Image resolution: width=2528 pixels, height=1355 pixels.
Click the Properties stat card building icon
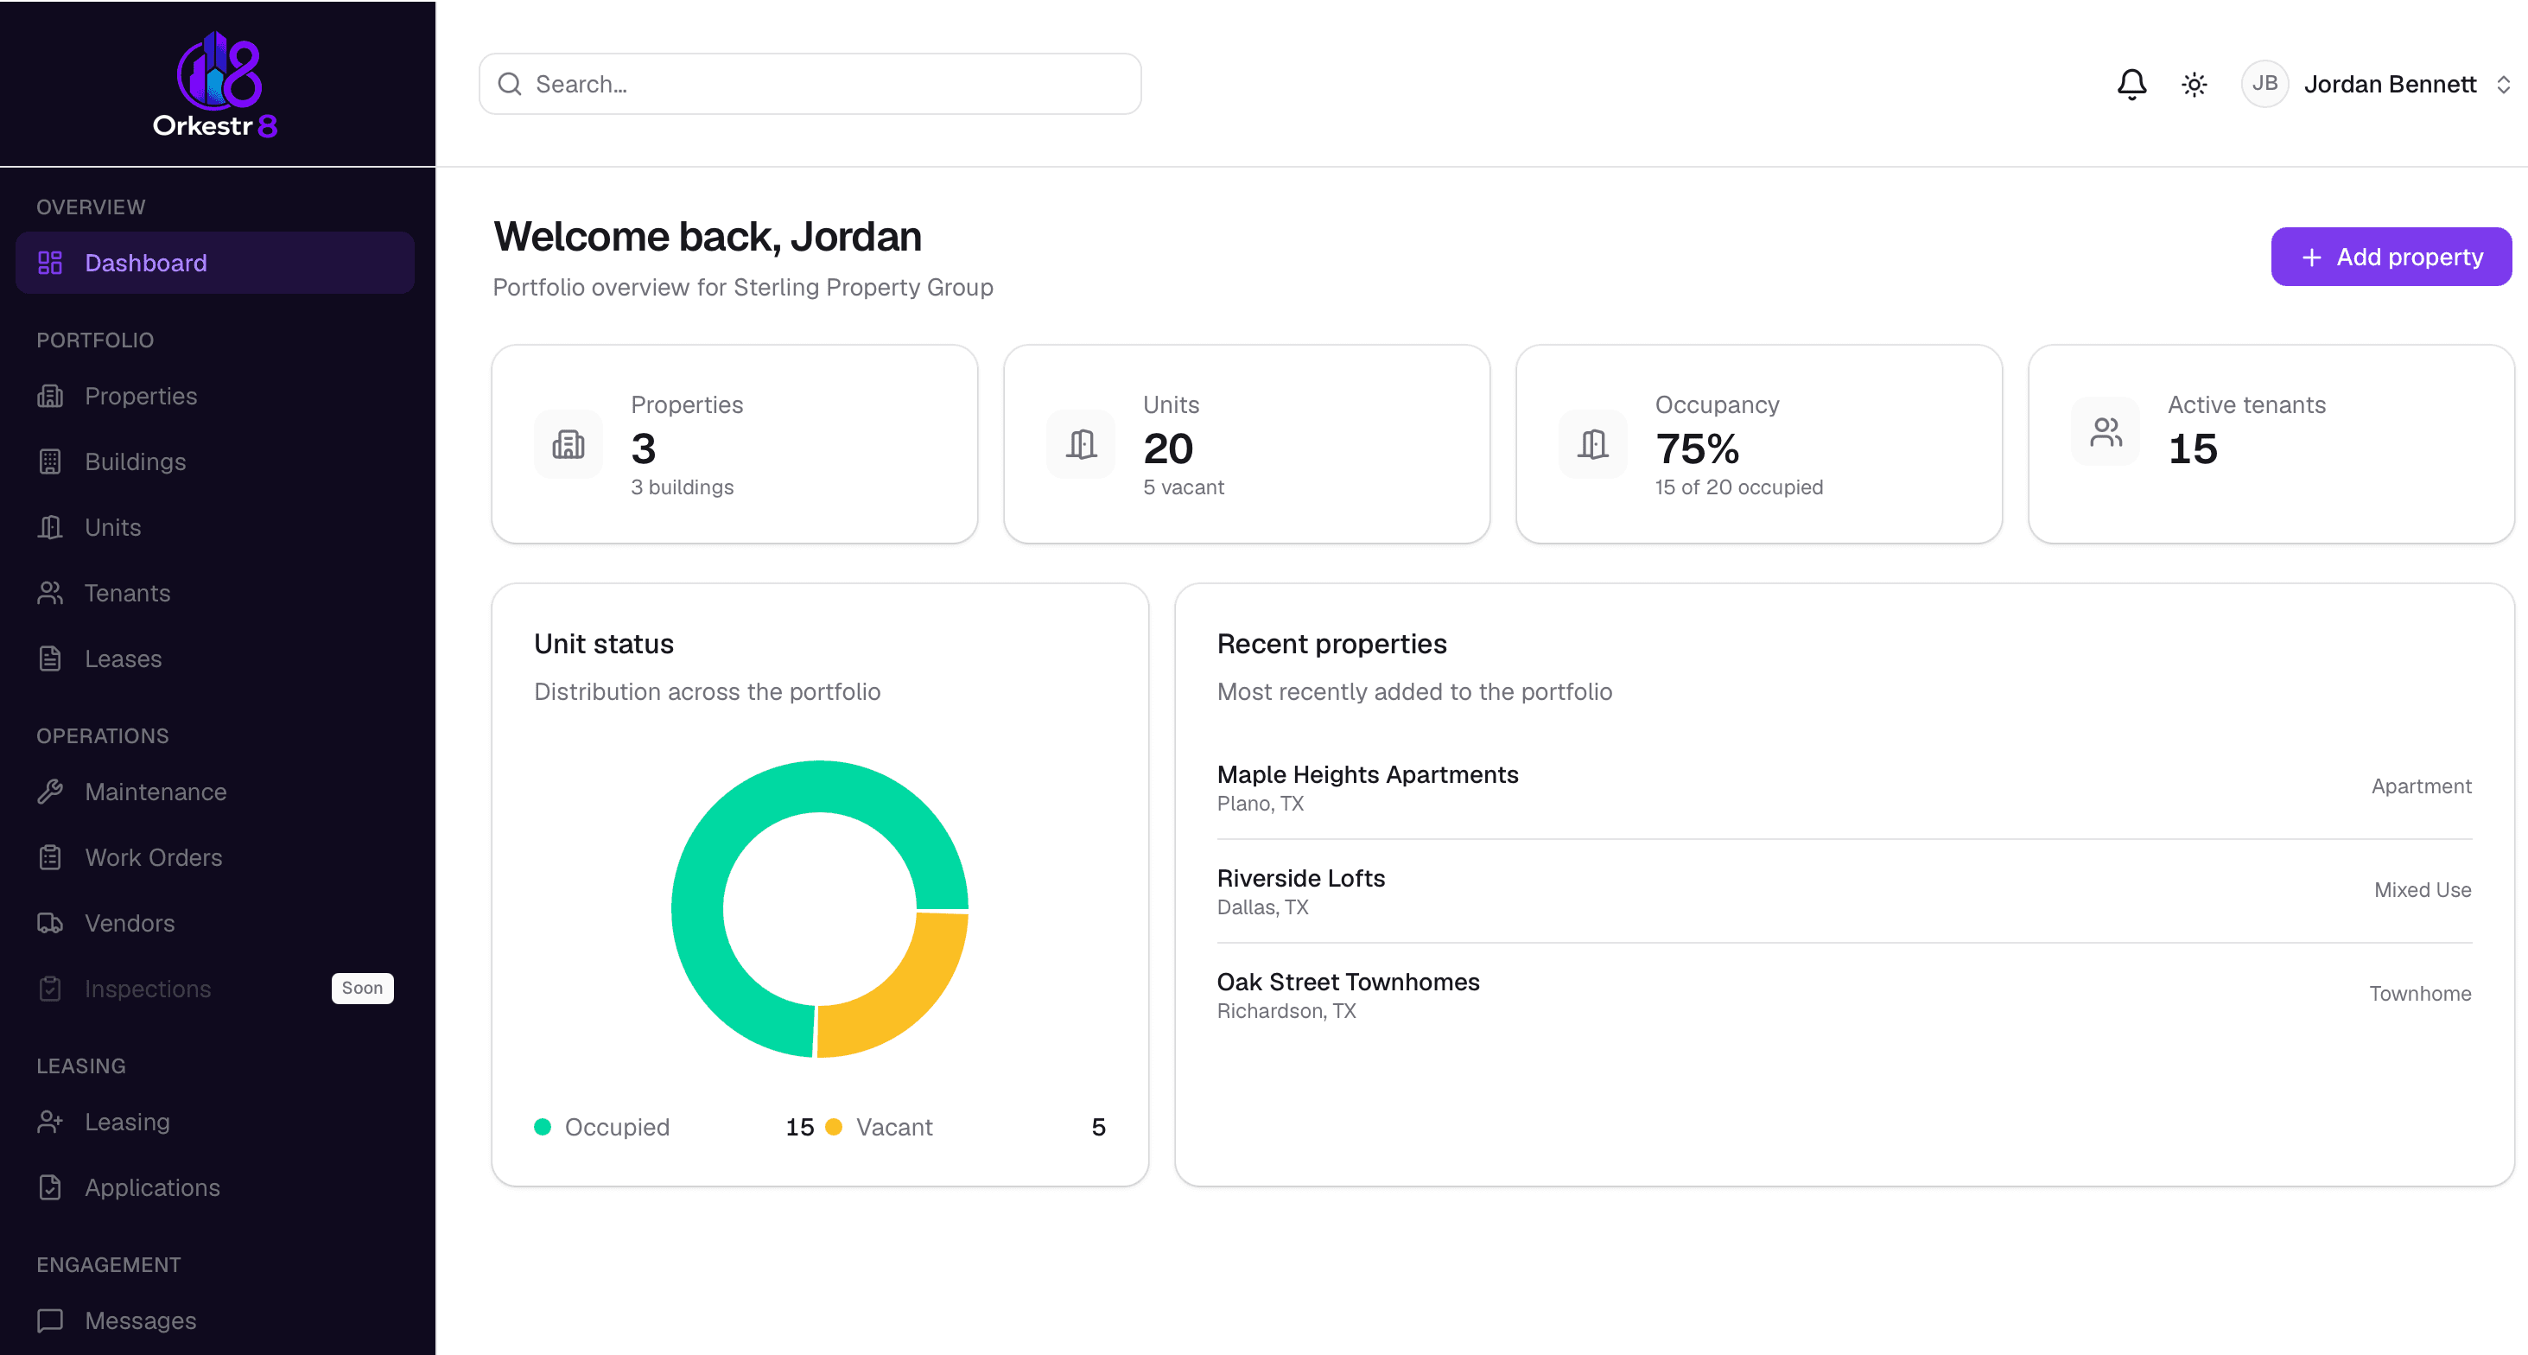pos(568,445)
